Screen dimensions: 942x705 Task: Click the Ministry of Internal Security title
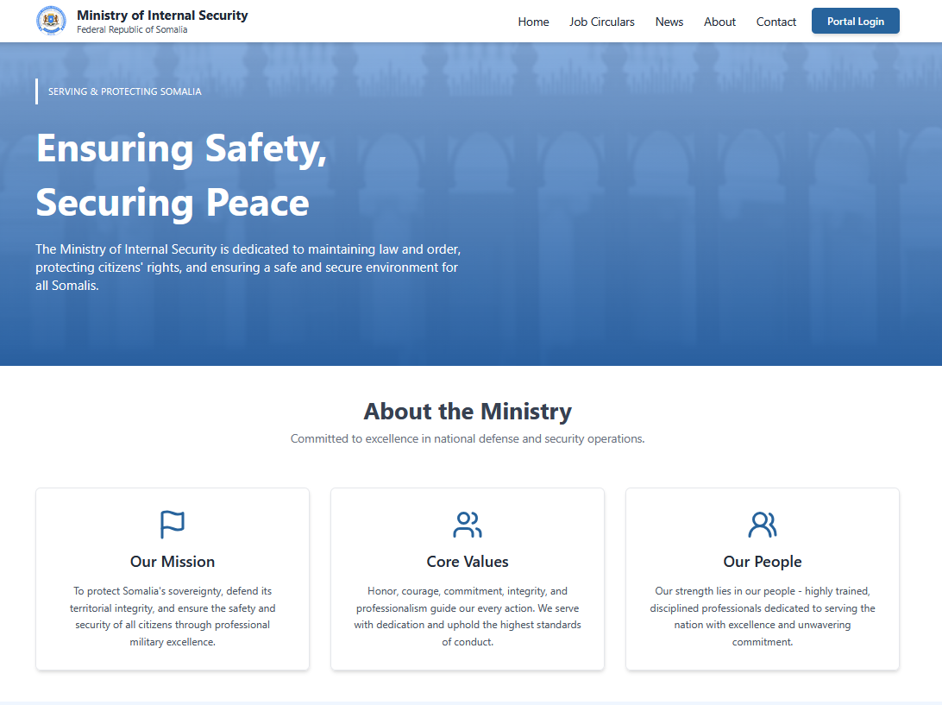[162, 15]
